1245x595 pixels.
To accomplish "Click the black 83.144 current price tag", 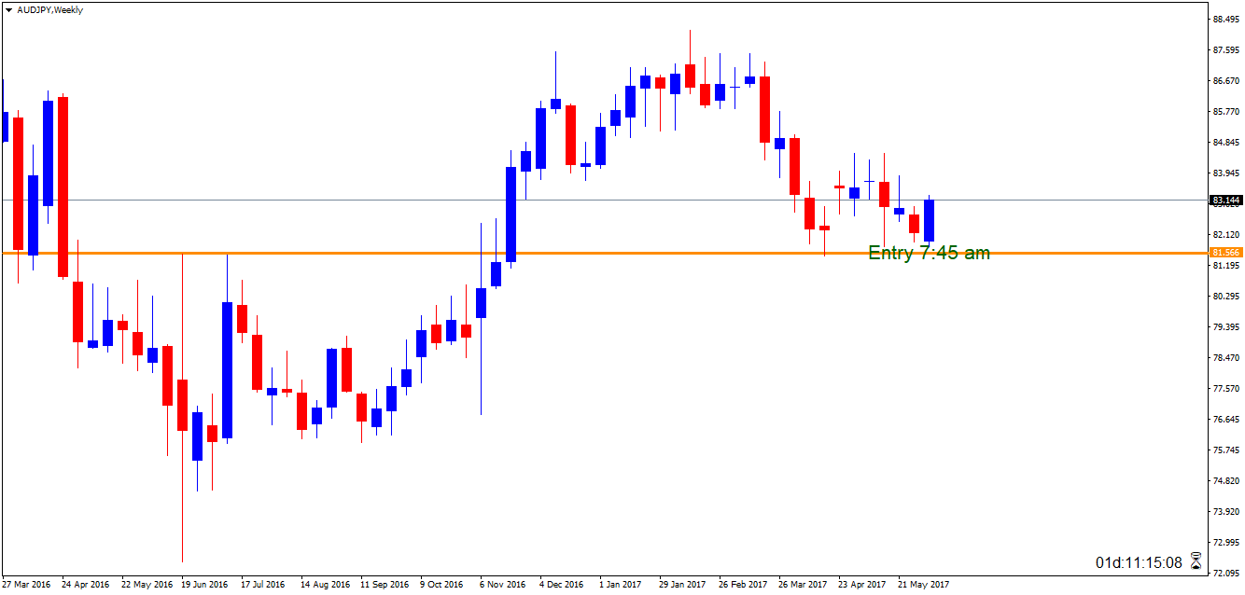I will (x=1225, y=200).
